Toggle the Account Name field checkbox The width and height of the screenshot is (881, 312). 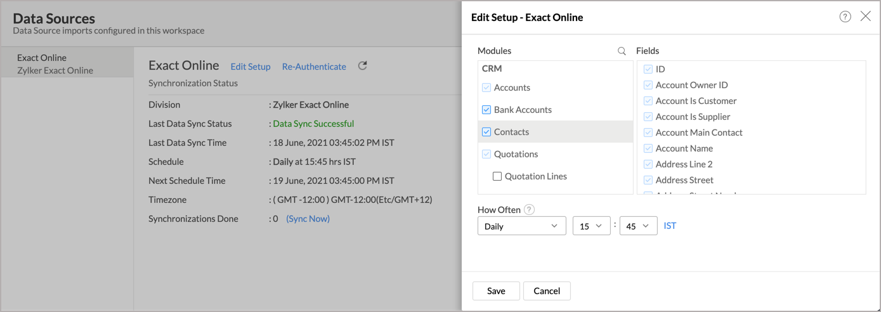(648, 148)
